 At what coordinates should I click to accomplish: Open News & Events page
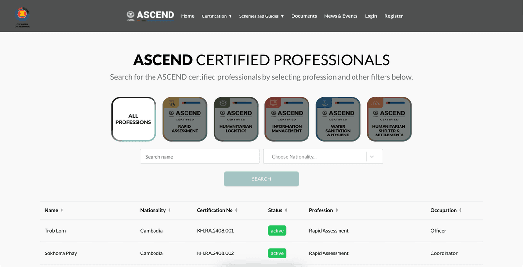[x=341, y=16]
